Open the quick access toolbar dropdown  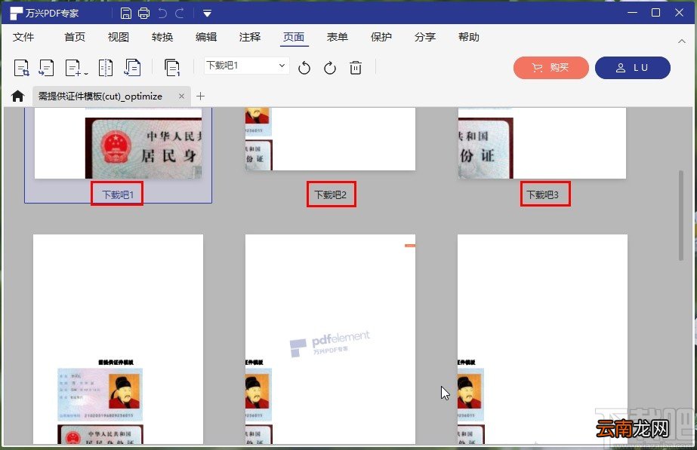click(207, 14)
